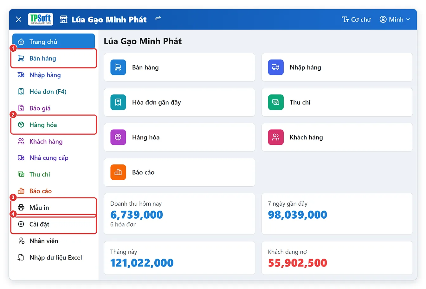The height and width of the screenshot is (289, 426).
Task: Click the orange chart icon on Báo cáo card
Action: pyautogui.click(x=118, y=172)
